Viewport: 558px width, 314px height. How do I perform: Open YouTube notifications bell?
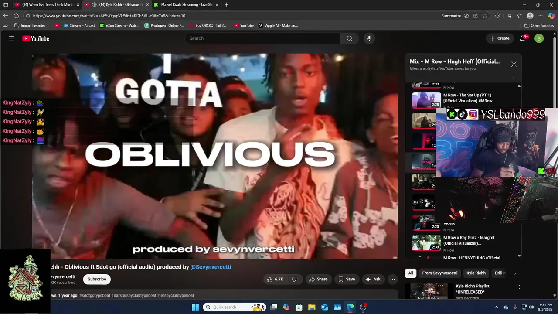point(523,38)
